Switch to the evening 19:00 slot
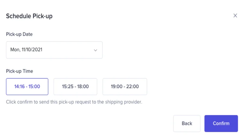 125,87
